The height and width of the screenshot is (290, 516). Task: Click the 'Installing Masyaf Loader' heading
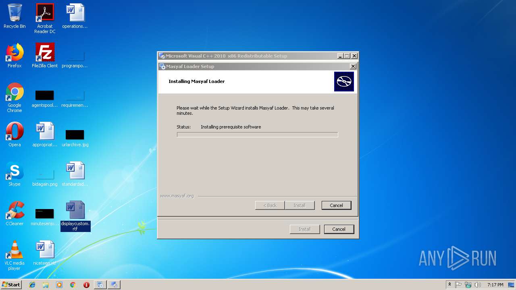[x=197, y=81]
